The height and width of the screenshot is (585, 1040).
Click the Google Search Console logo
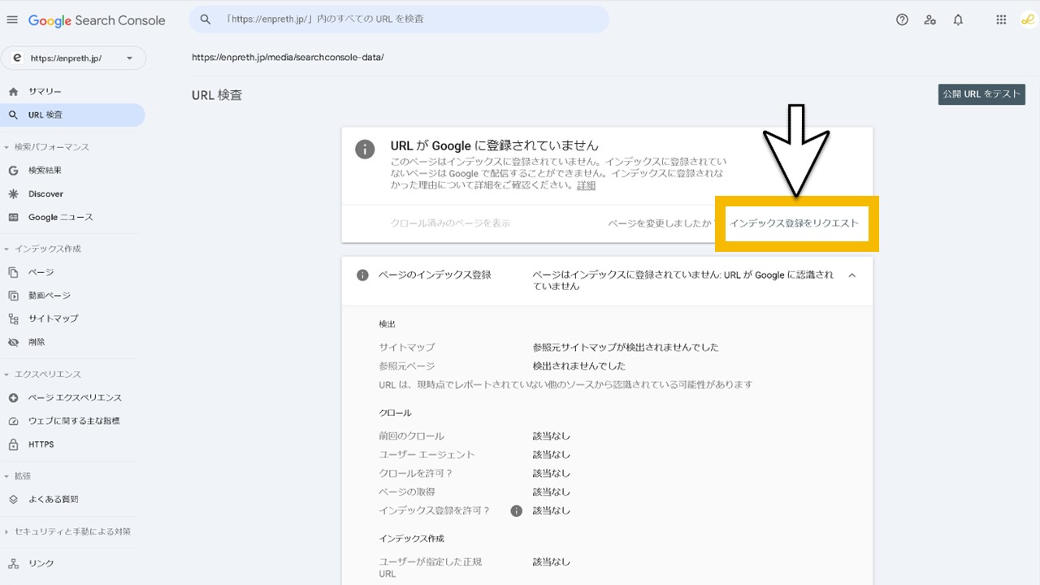click(x=97, y=20)
